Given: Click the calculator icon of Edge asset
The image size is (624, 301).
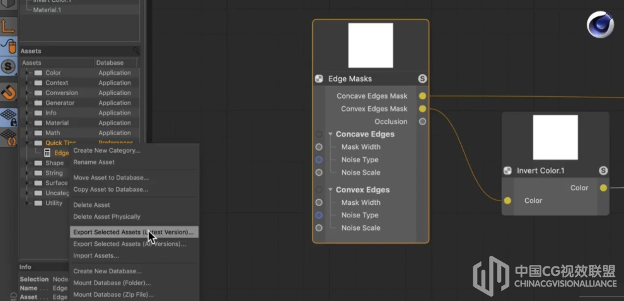Looking at the screenshot, I should point(47,153).
